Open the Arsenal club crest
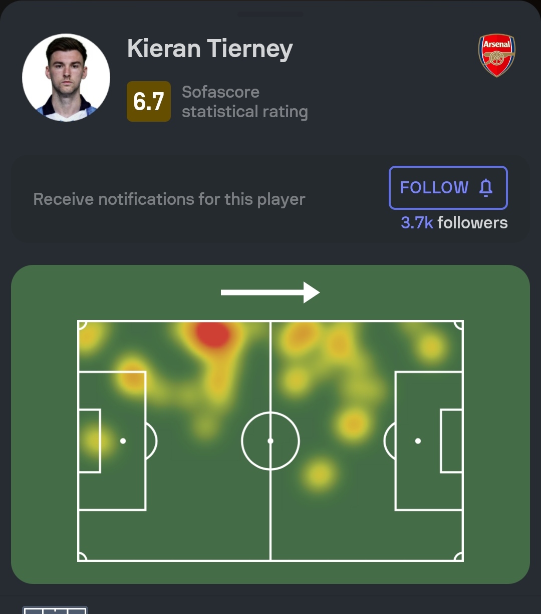The image size is (541, 614). point(496,55)
